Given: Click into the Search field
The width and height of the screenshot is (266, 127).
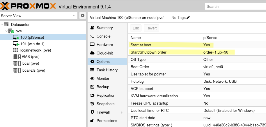Looking at the screenshot, I should point(235,6).
